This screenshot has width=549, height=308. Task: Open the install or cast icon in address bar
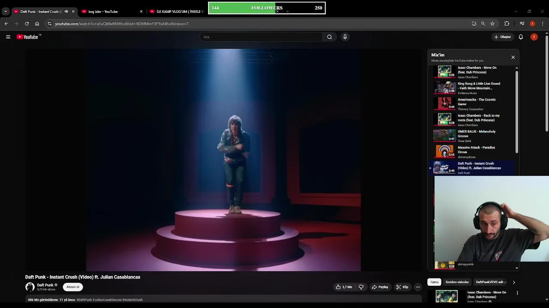click(474, 24)
